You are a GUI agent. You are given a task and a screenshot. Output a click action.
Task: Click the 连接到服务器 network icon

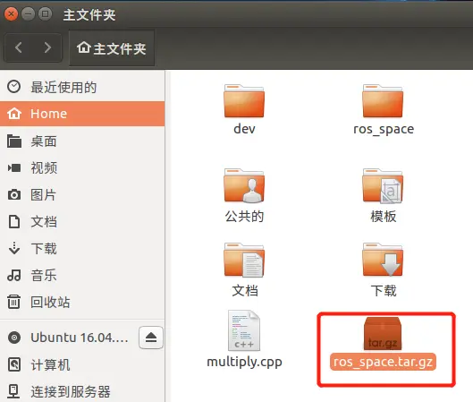pos(14,391)
